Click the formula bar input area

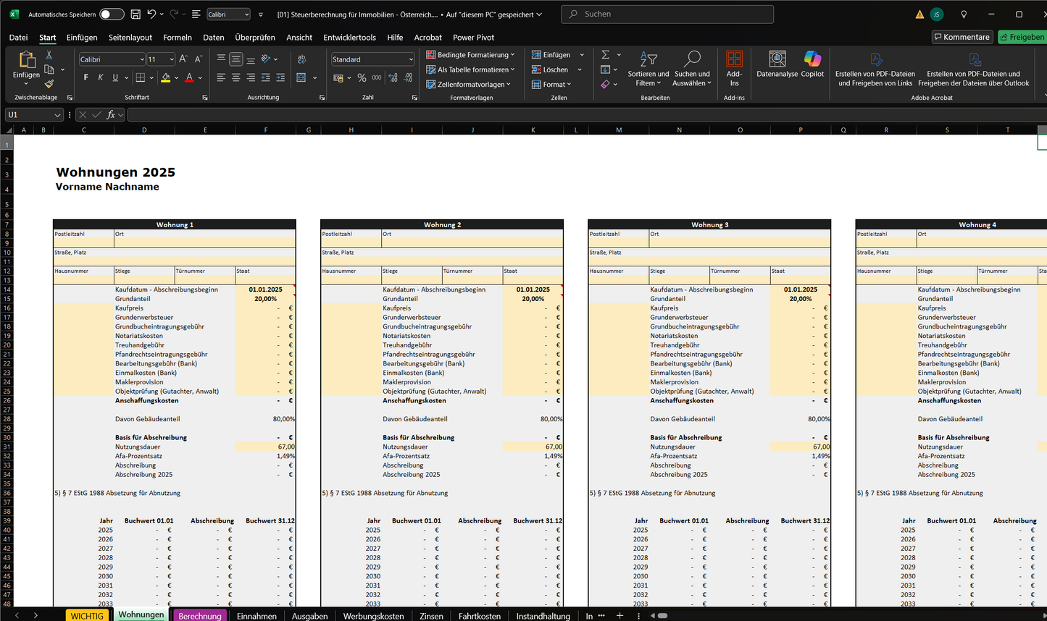(587, 114)
